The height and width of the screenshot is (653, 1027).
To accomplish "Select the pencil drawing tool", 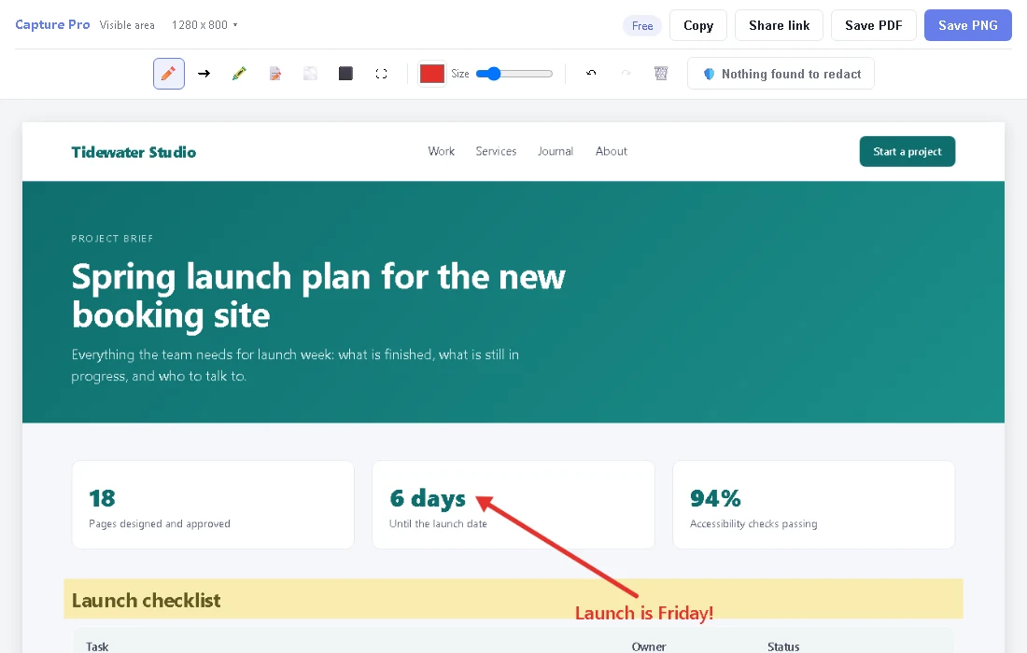I will [168, 74].
